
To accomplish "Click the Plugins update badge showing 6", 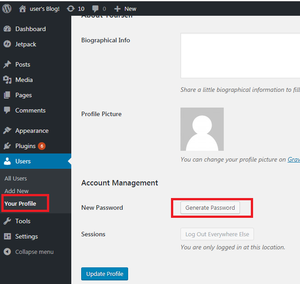I will (x=42, y=146).
